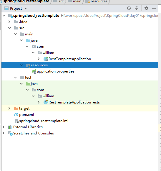Click the orange target folder icon
Image resolution: width=161 pixels, height=171 pixels.
16,108
